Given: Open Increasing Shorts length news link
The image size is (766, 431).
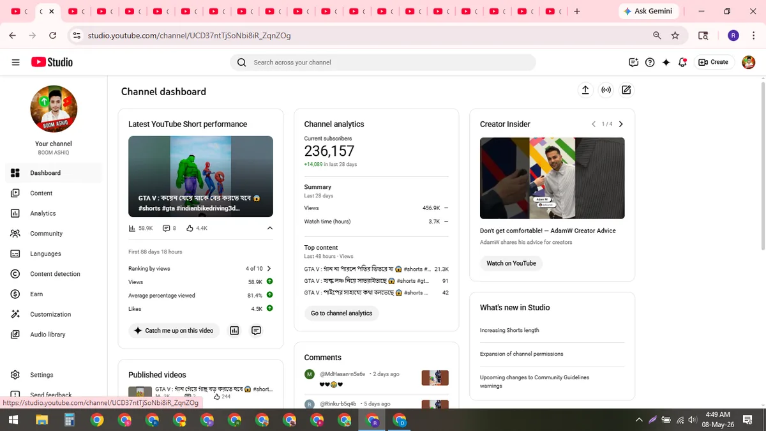Looking at the screenshot, I should tap(509, 331).
